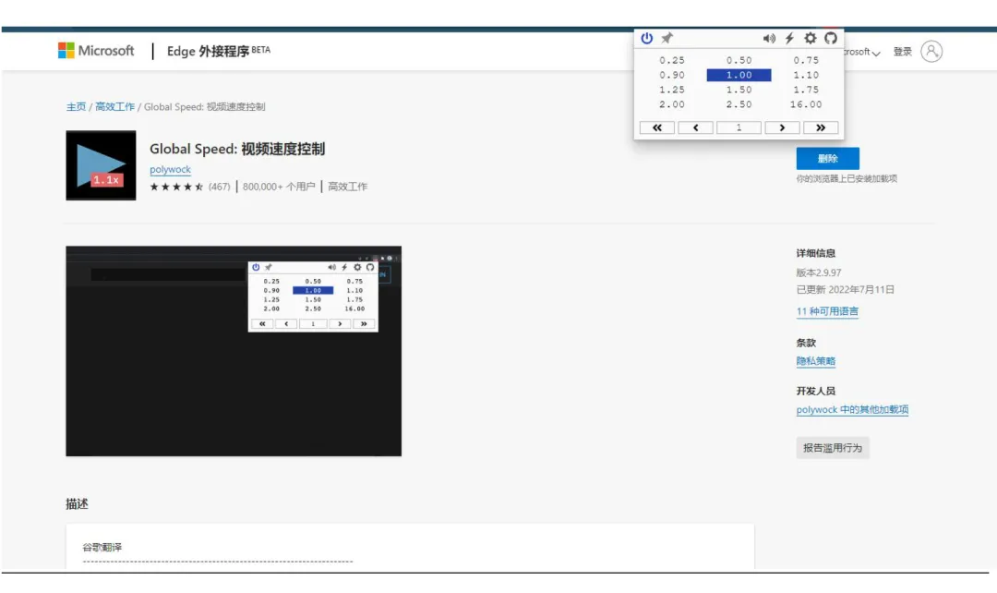Click 11 种可用语言 link
Viewport: 997px width, 593px height.
(x=827, y=311)
